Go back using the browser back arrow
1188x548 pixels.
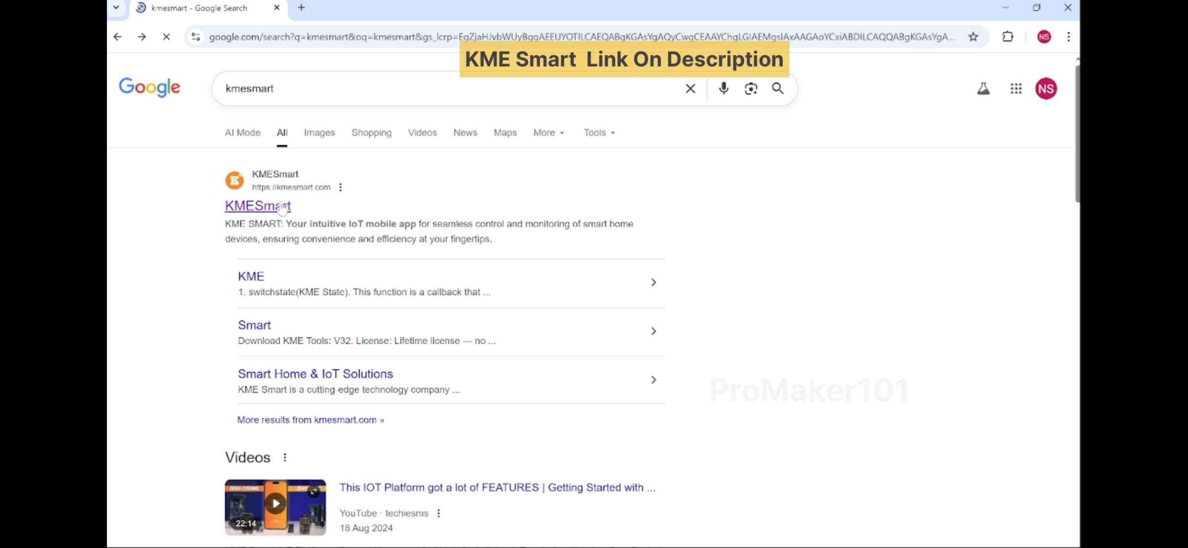pyautogui.click(x=117, y=37)
